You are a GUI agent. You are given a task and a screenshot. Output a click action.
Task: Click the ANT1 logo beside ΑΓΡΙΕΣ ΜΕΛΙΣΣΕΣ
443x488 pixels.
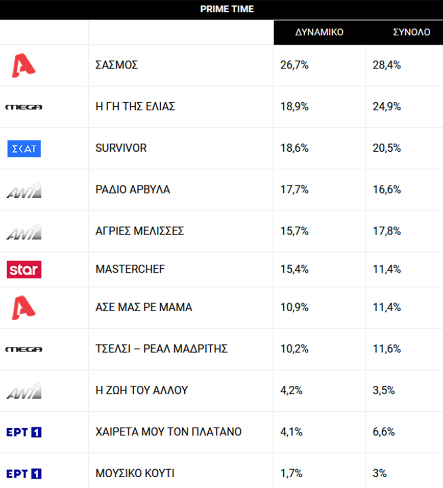click(x=24, y=231)
